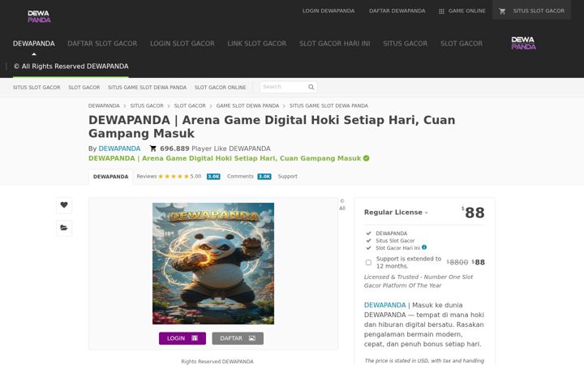584x365 pixels.
Task: Click the panda poster thumbnail image
Action: point(213,264)
